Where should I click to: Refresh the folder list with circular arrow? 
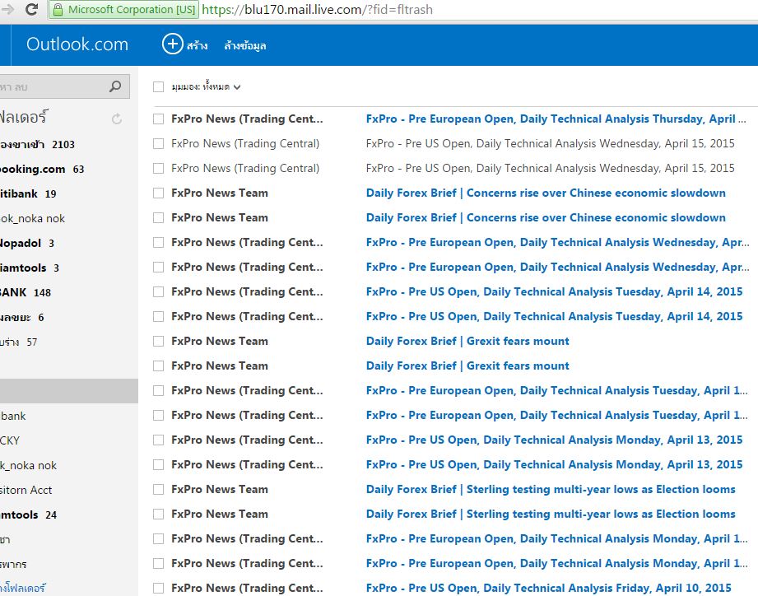click(117, 119)
